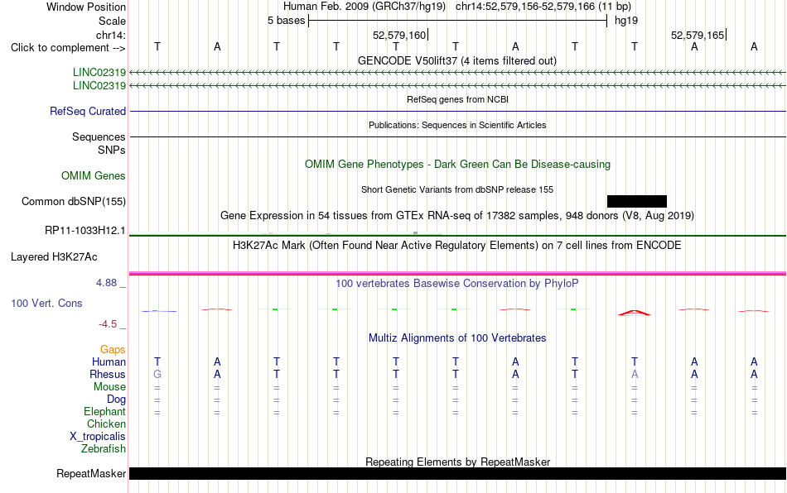Viewport: 787px width, 493px height.
Task: Click 'Click to complement -->' label
Action: [x=68, y=48]
